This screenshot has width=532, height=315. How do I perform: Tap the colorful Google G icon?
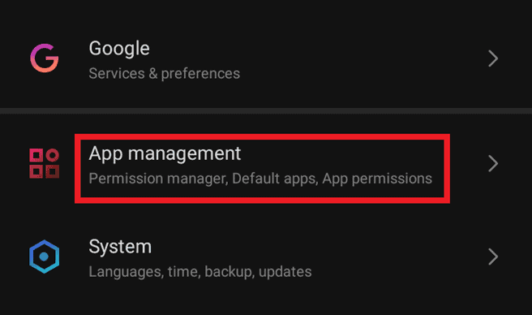point(44,58)
